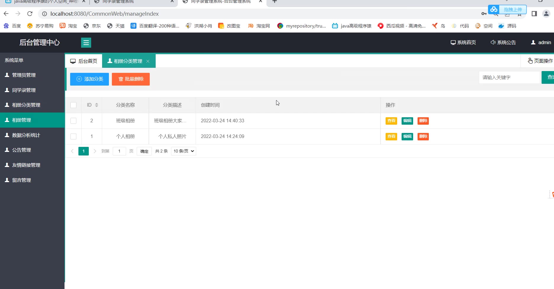Click the browser back arrow
Image resolution: width=554 pixels, height=289 pixels.
pyautogui.click(x=6, y=14)
